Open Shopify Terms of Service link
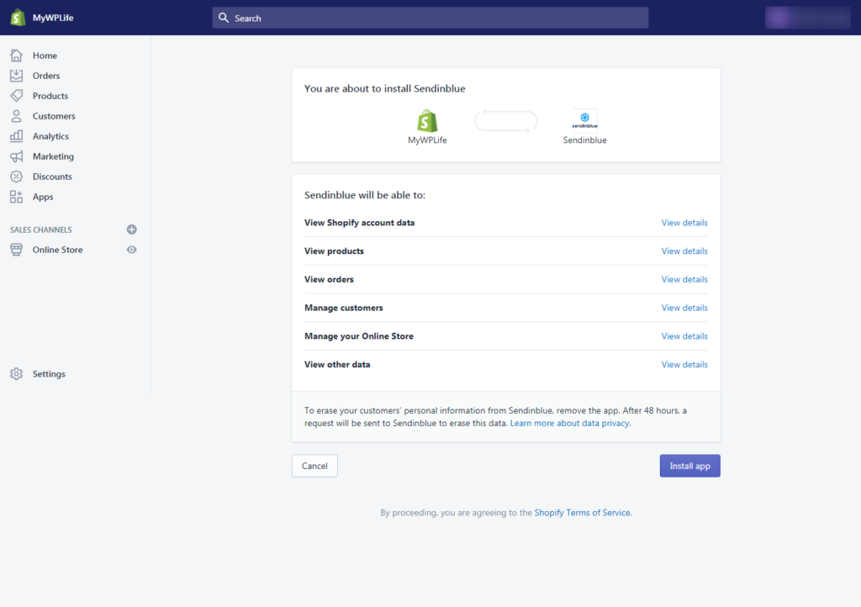The image size is (861, 607). (x=583, y=513)
